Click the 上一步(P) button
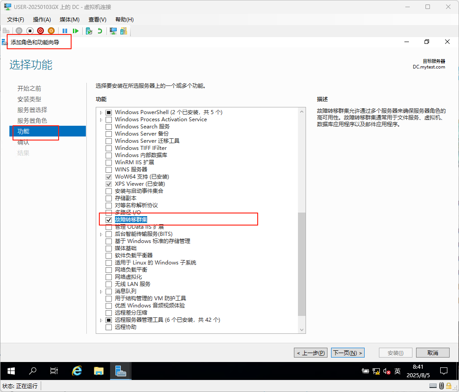459x392 pixels. [x=310, y=353]
